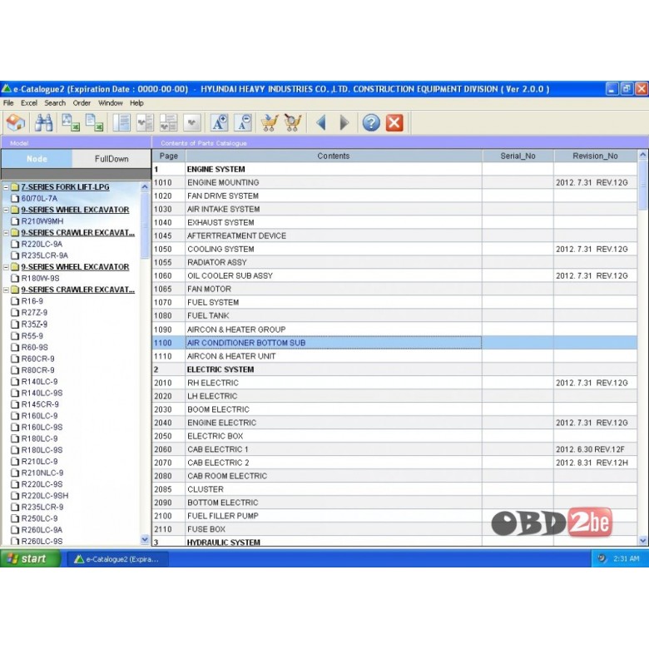Screen dimensions: 649x649
Task: Select model 60/70L-7A
Action: (x=39, y=198)
